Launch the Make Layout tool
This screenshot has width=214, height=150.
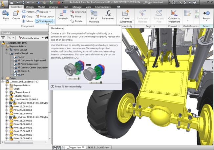[45, 16]
